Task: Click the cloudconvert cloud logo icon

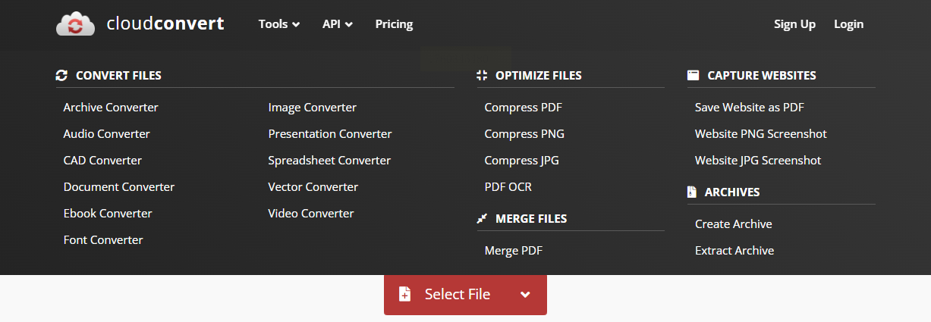Action: click(x=75, y=24)
